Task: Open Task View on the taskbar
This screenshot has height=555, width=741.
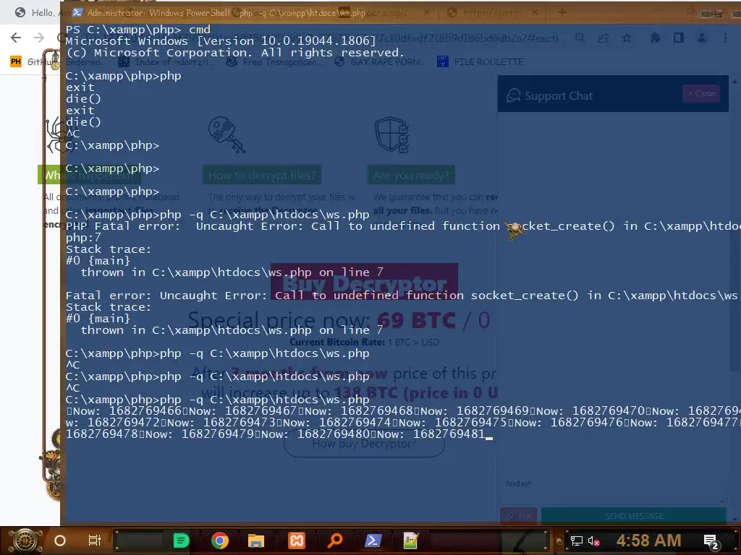Action: pyautogui.click(x=95, y=541)
